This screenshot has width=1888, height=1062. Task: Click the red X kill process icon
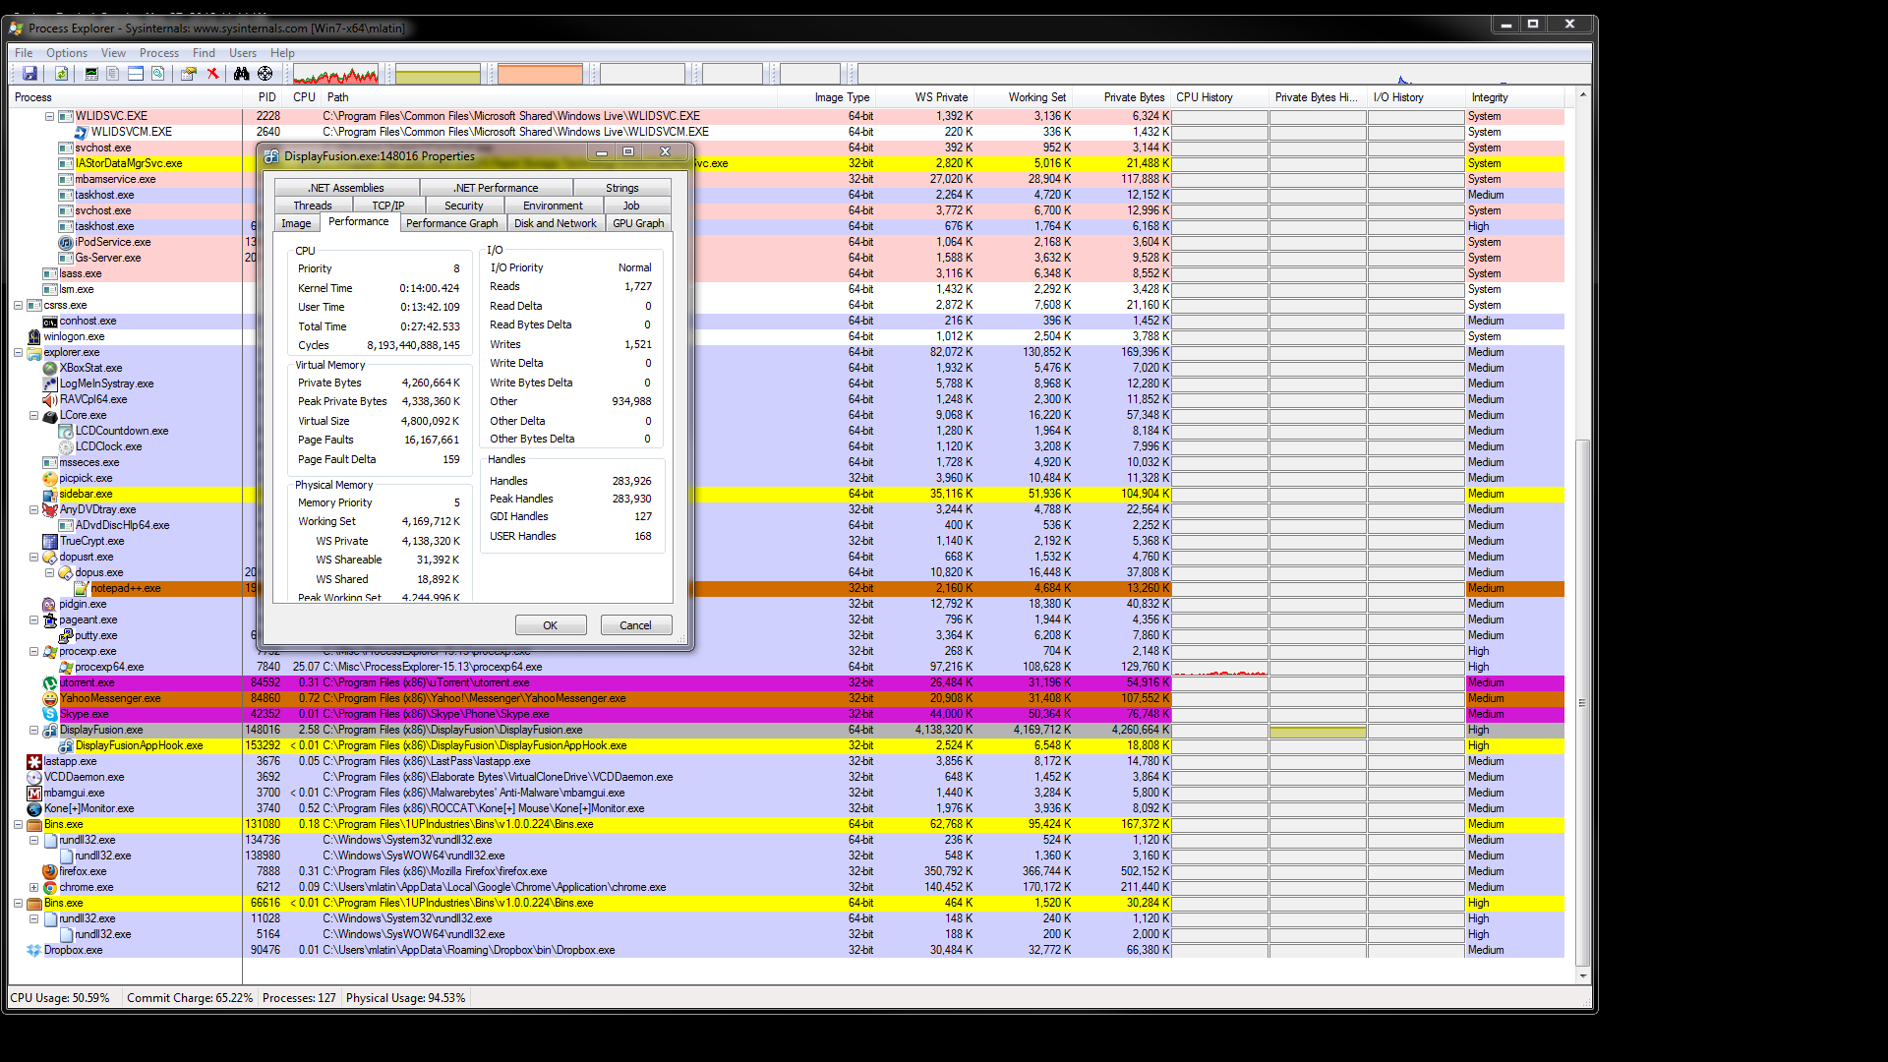pyautogui.click(x=212, y=74)
